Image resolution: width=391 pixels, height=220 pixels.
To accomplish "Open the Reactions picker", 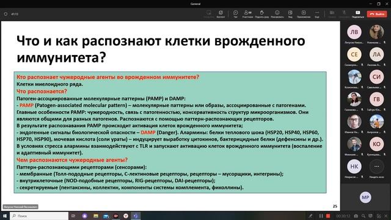I will [x=277, y=14].
